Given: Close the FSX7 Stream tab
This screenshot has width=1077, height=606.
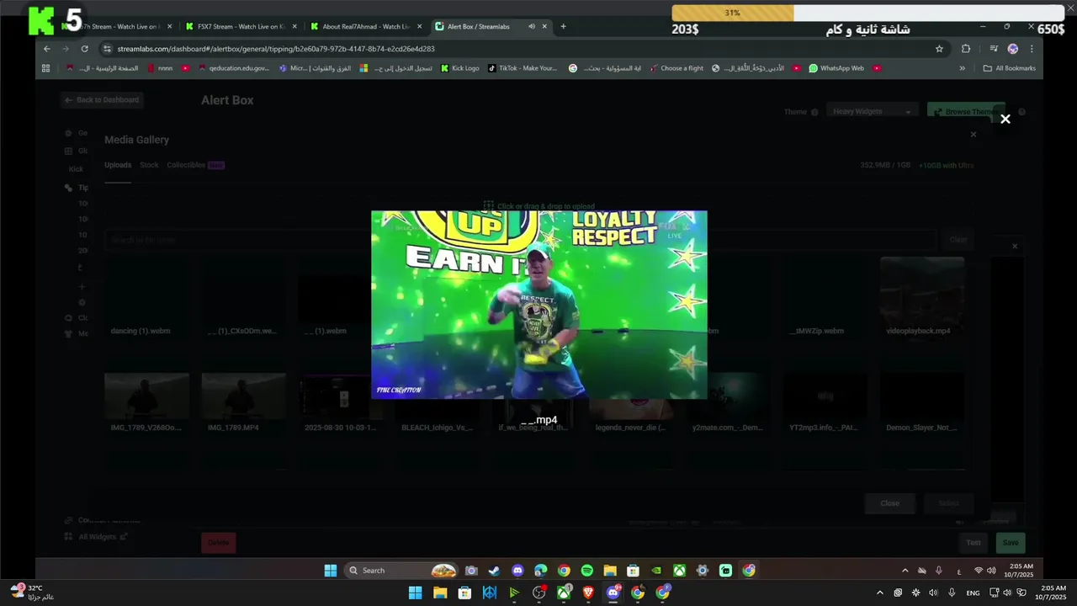Looking at the screenshot, I should (x=294, y=26).
